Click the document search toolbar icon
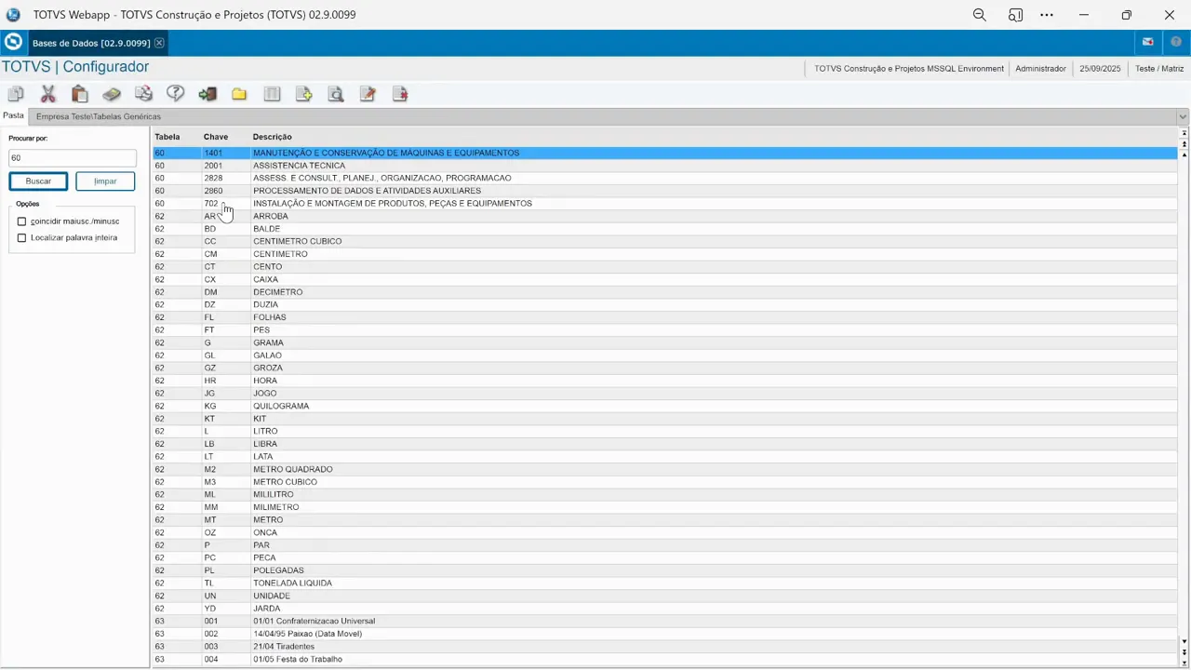The height and width of the screenshot is (670, 1191). pos(335,93)
